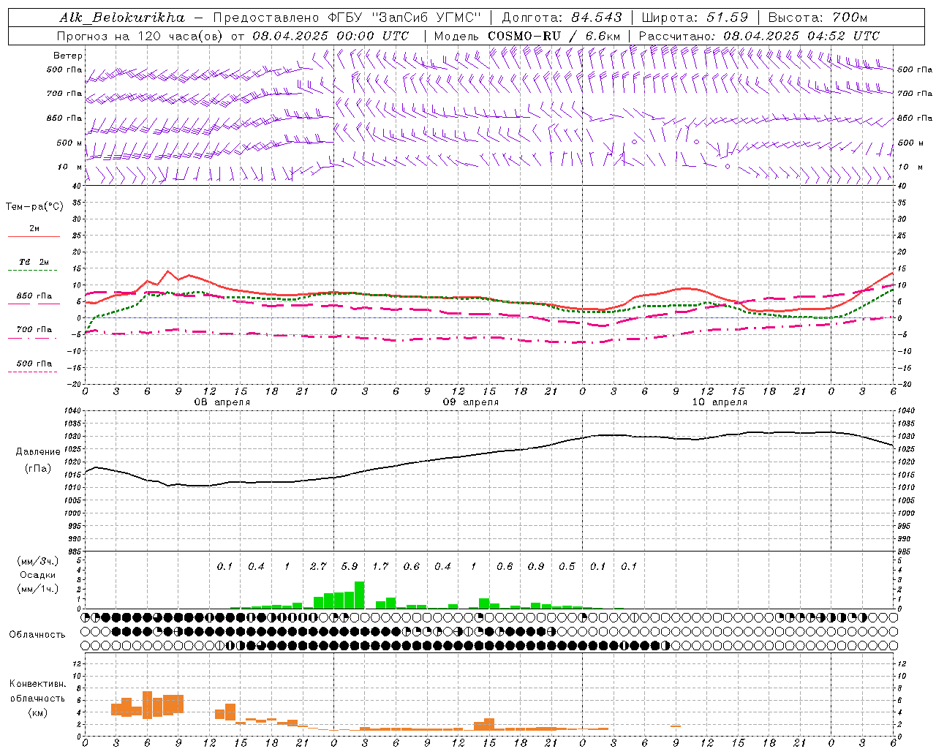Click the station name Alk_Belokurikha in the header
The image size is (936, 749).
pyautogui.click(x=121, y=18)
